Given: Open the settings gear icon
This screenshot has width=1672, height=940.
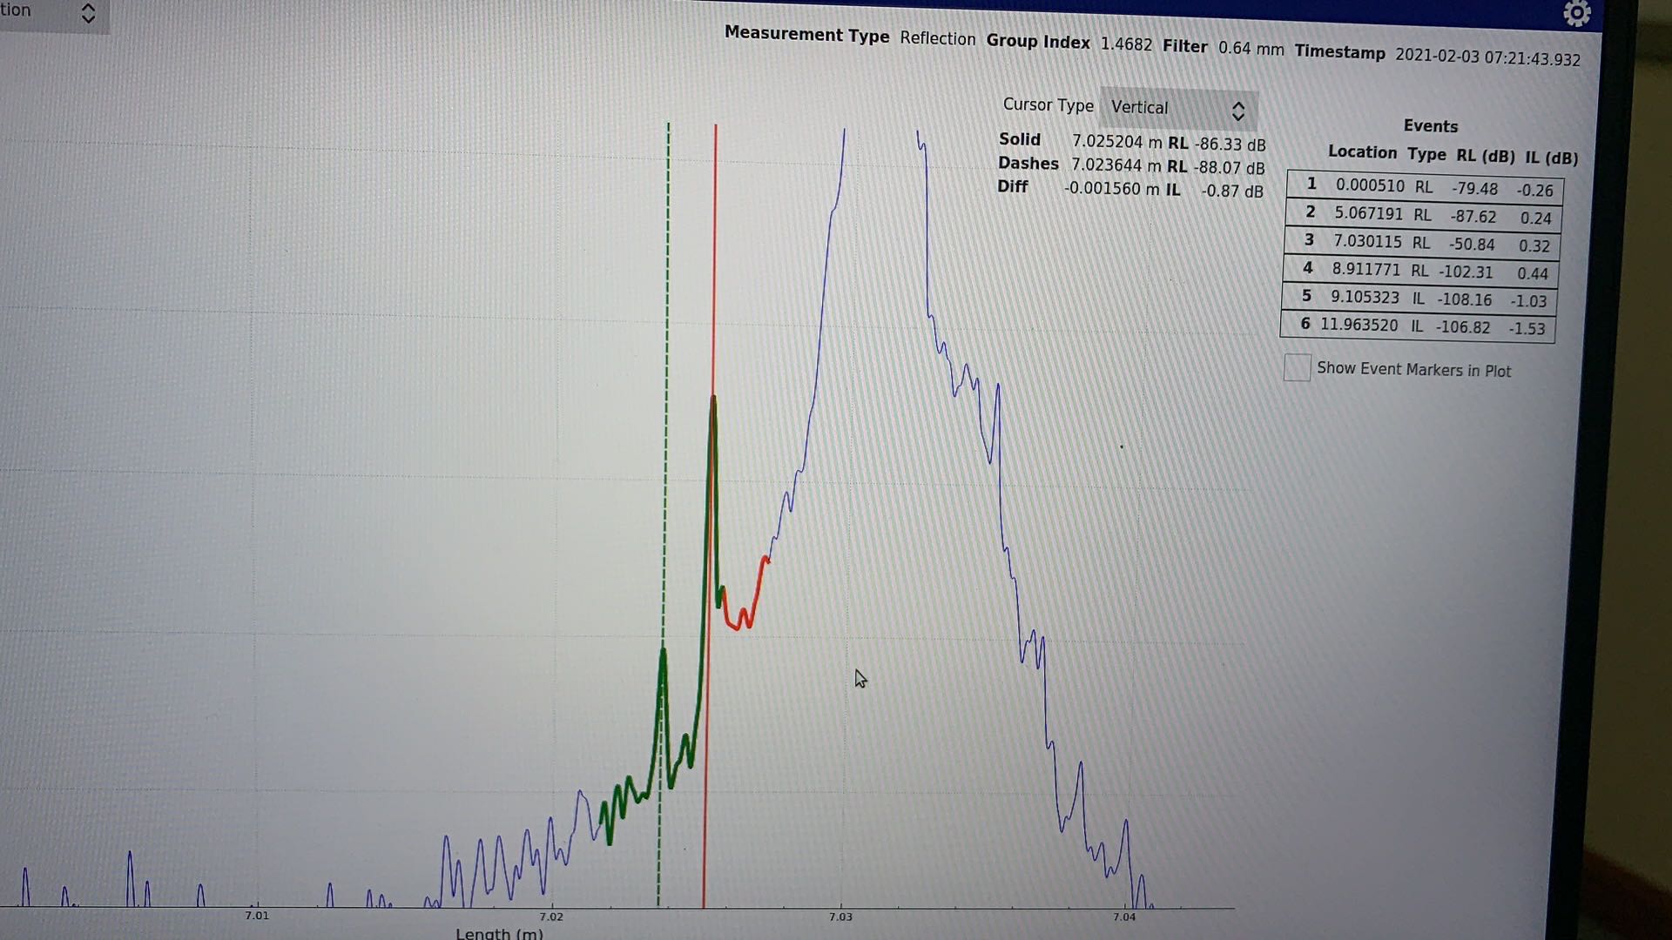Looking at the screenshot, I should click(1576, 14).
